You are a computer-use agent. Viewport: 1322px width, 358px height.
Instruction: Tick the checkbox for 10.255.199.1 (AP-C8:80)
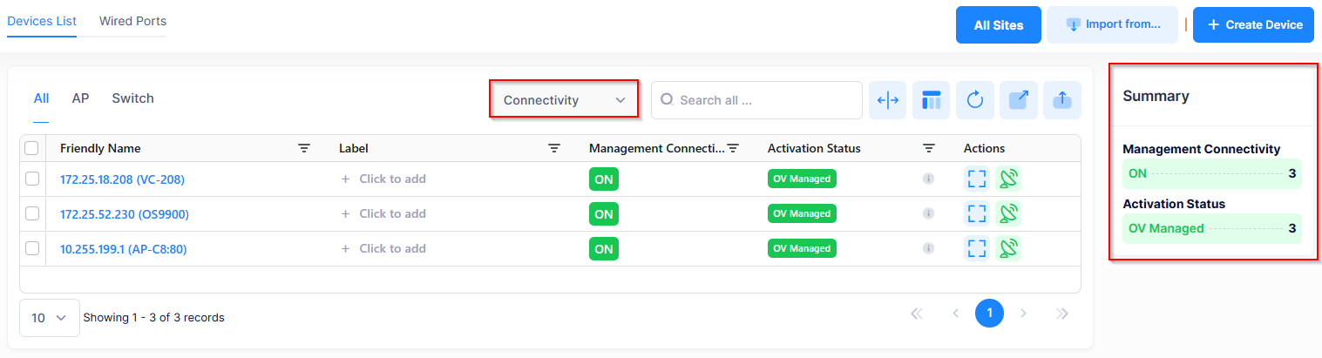(x=32, y=248)
